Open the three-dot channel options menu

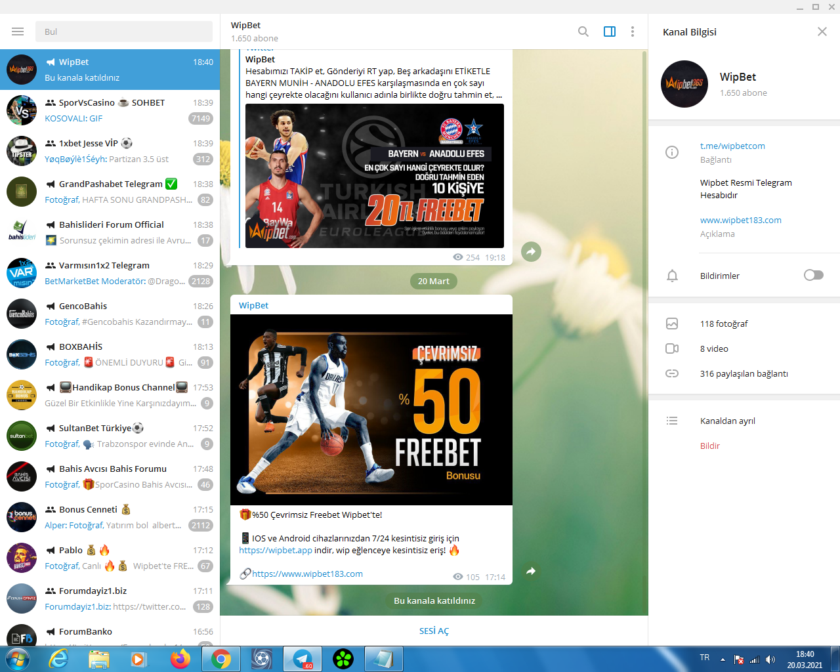pos(633,31)
